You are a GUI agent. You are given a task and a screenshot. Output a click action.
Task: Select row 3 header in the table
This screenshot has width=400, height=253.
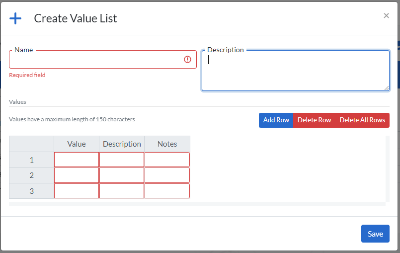(x=31, y=191)
